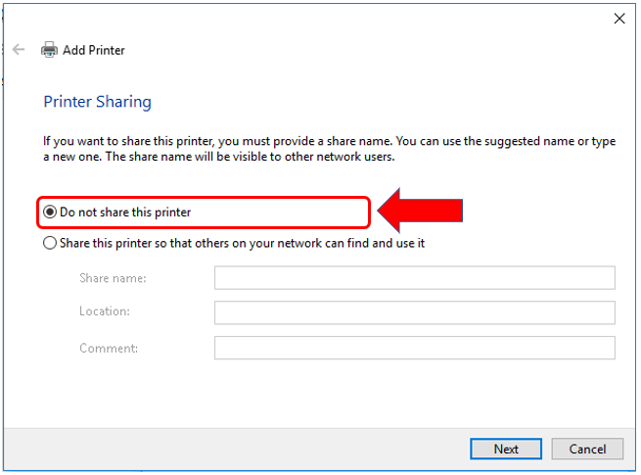Click the "Location:" field label
The image size is (641, 475).
coord(105,312)
